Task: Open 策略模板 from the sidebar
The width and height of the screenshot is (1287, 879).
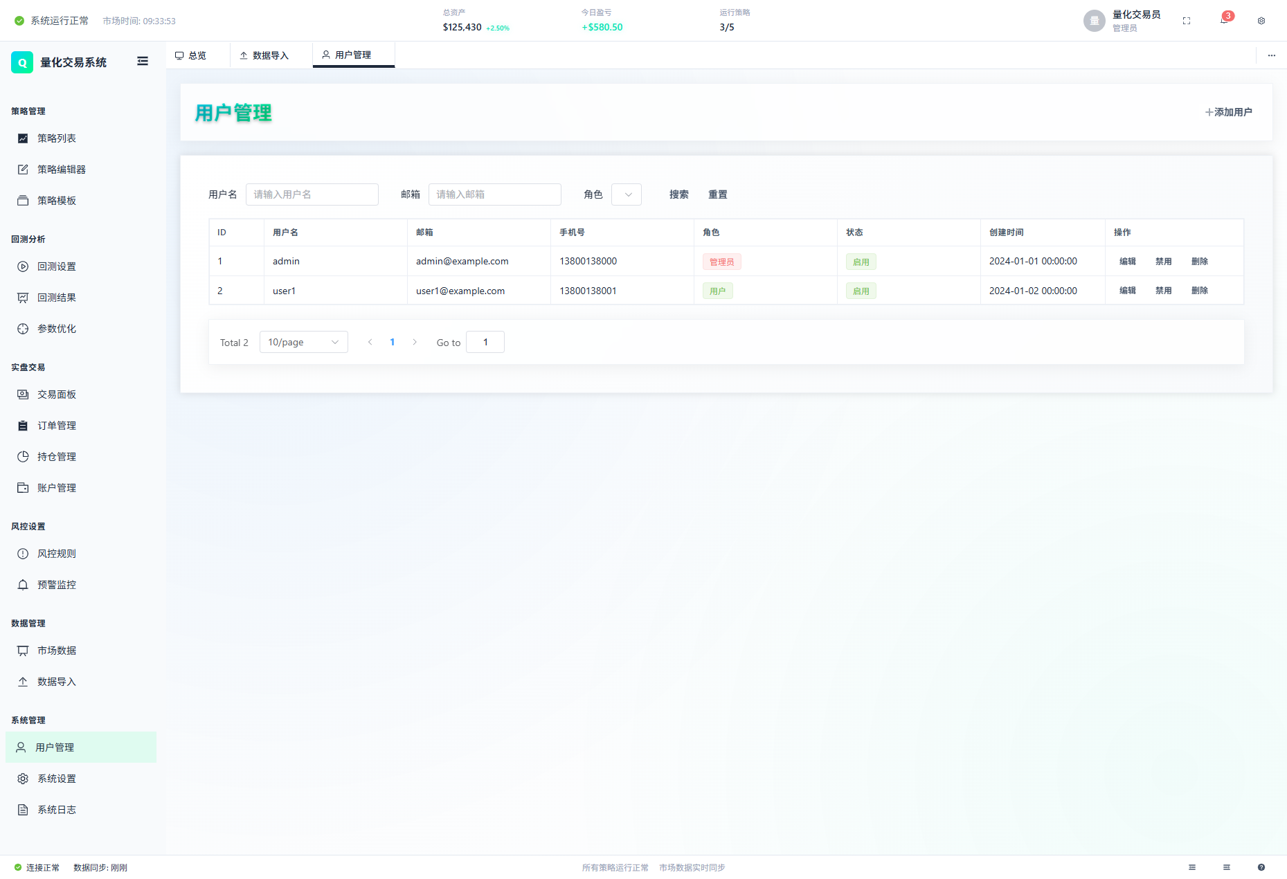Action: [81, 201]
